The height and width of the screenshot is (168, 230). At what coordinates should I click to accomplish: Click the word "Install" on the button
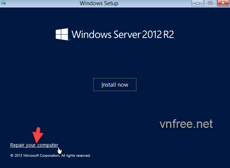pyautogui.click(x=108, y=85)
